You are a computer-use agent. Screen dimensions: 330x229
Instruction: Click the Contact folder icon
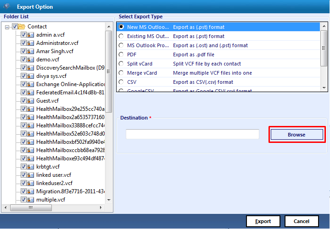(22, 27)
